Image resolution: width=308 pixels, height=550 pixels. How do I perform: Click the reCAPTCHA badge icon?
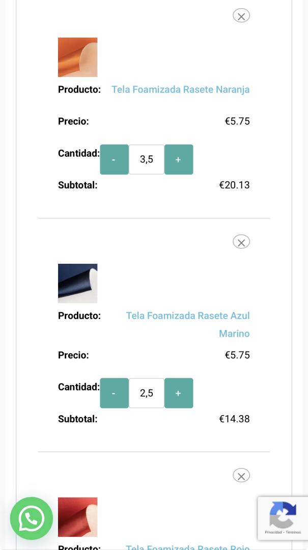click(x=283, y=514)
